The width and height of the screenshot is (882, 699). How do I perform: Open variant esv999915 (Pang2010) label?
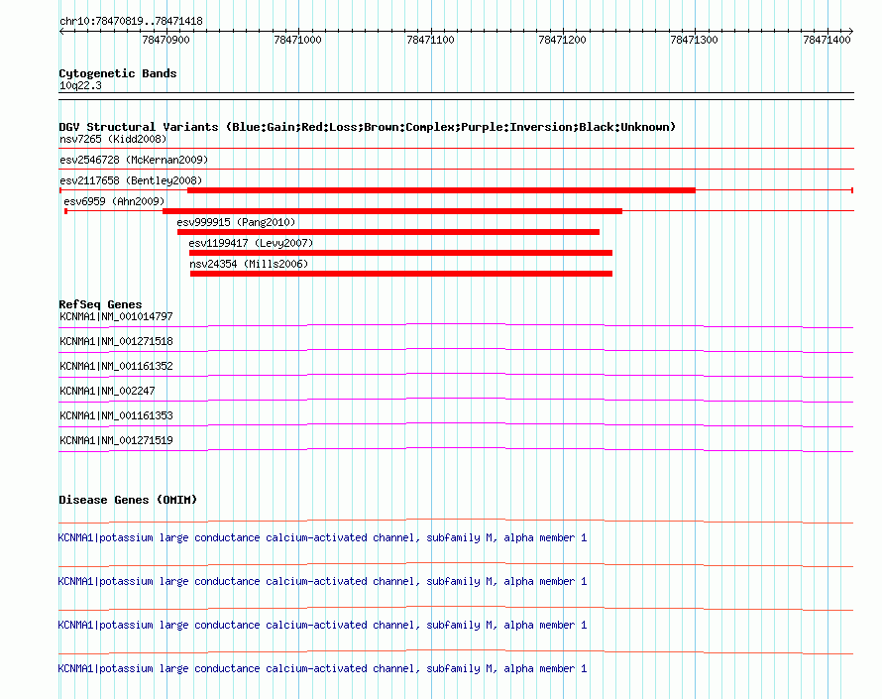[236, 222]
